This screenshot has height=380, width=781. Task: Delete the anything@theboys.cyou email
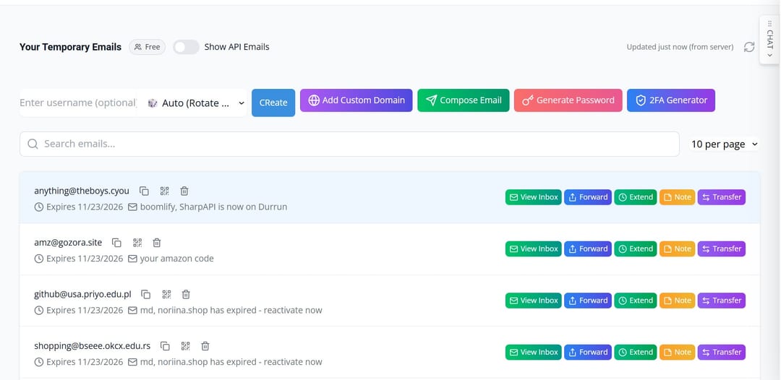coord(184,191)
